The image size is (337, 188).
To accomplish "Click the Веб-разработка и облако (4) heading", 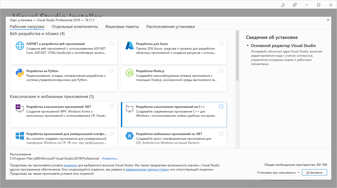I will tap(37, 34).
